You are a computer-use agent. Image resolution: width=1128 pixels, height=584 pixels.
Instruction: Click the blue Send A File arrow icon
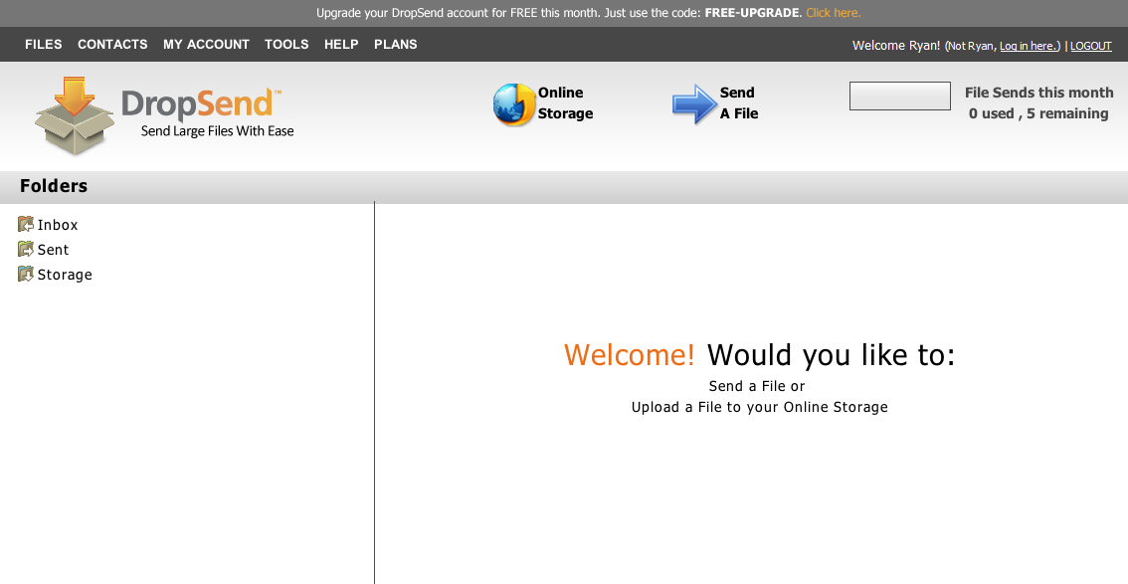(693, 104)
